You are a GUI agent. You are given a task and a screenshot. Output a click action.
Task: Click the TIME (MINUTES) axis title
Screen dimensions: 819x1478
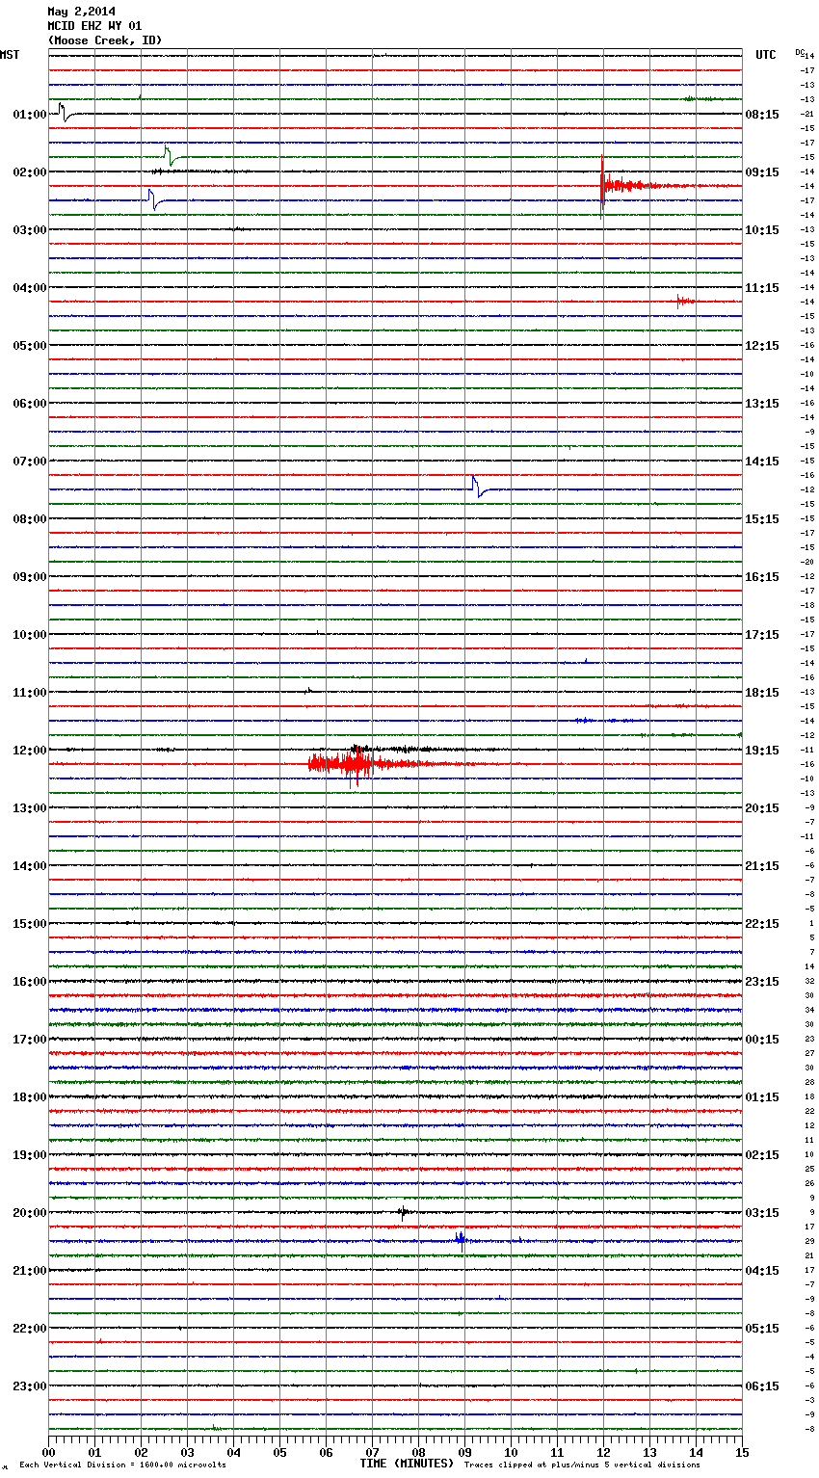tap(407, 1463)
